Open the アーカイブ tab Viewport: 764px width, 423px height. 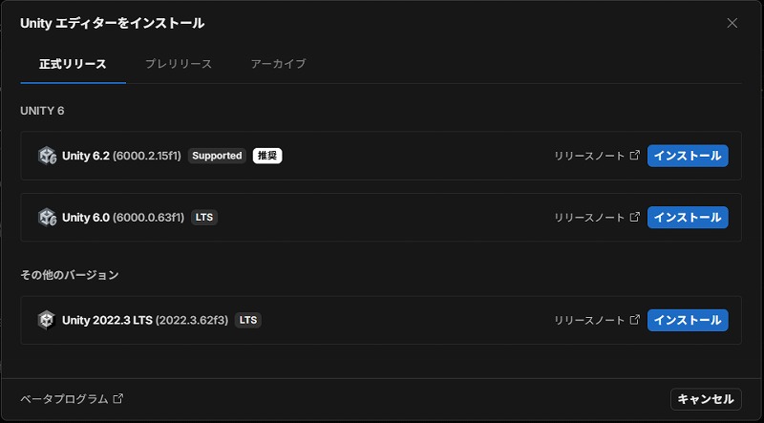(x=278, y=64)
